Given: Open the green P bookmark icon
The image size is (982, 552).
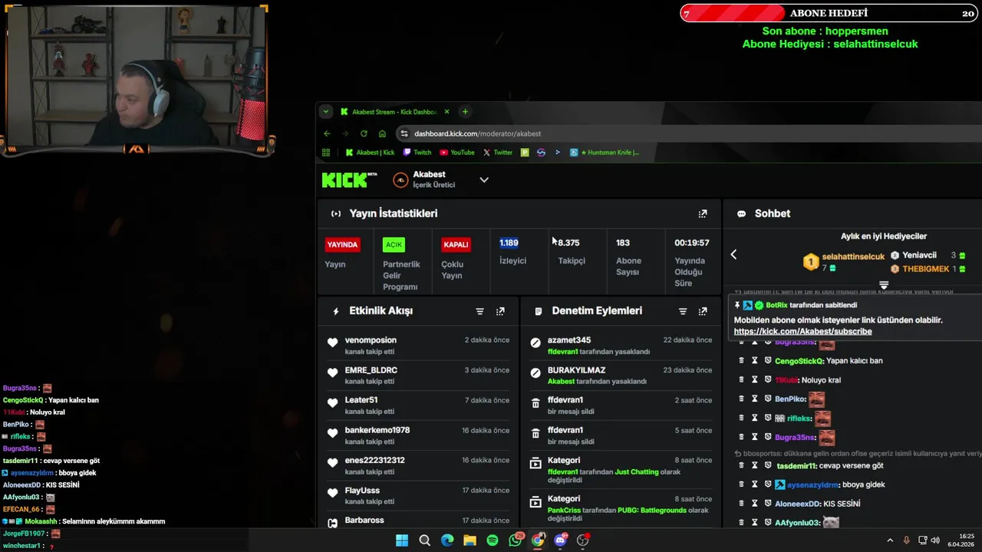Looking at the screenshot, I should 525,153.
